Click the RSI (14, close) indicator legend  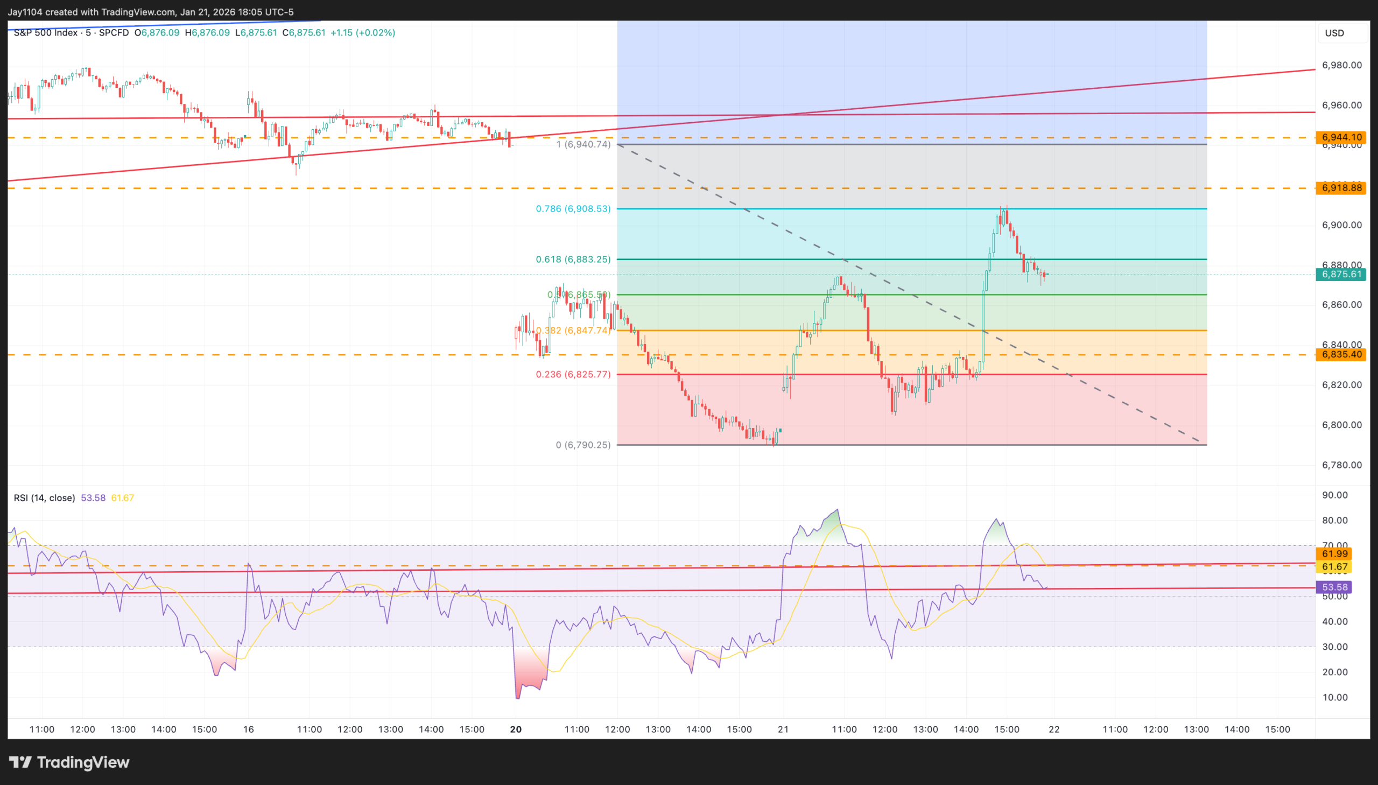pos(44,497)
